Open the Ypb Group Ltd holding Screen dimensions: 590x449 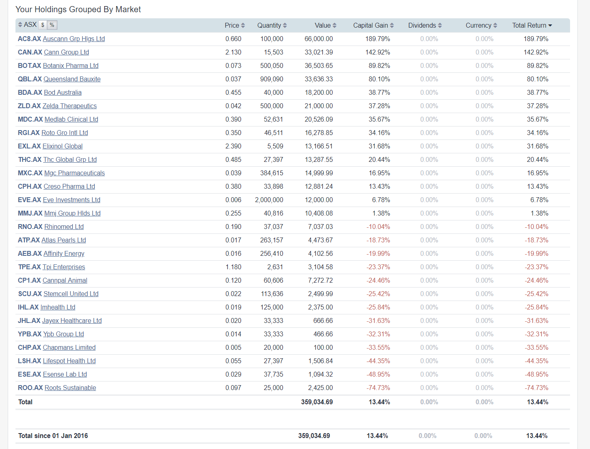coord(63,334)
